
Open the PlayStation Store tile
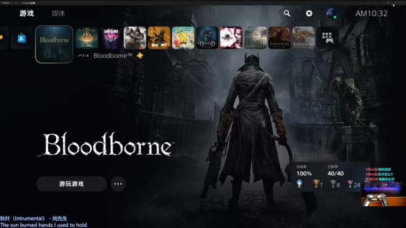coord(21,38)
